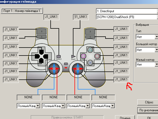
Task: Open the first Полный/Квад axis dropdown
Action: tap(38, 106)
